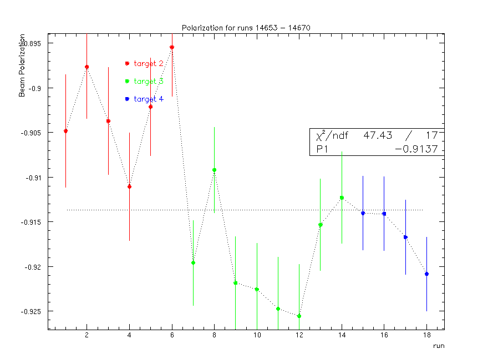Click the x-axis tick label 18
The height and width of the screenshot is (364, 493).
(426, 335)
